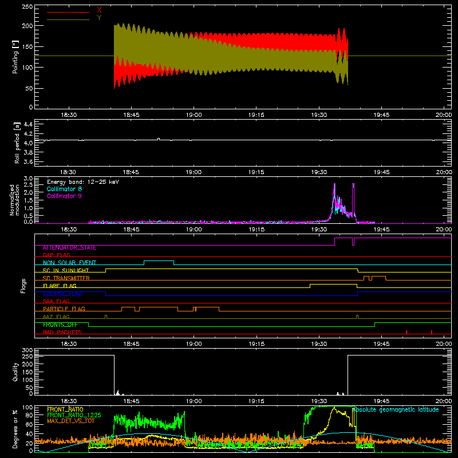458x458 pixels.
Task: Click the 19:00 time label under Pointing panel
Action: 194,115
